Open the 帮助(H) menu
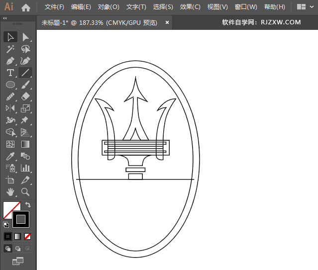318x270 pixels. click(275, 7)
